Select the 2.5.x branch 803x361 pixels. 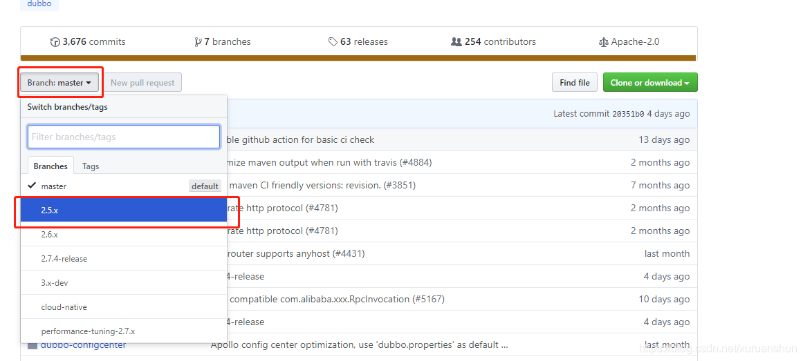point(123,210)
